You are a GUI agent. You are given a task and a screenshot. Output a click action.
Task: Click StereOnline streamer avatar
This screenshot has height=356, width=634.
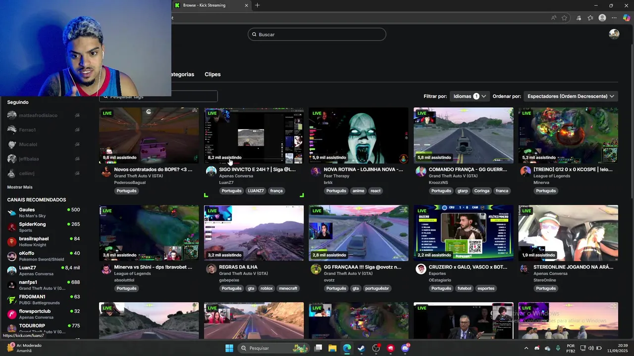coord(526,269)
